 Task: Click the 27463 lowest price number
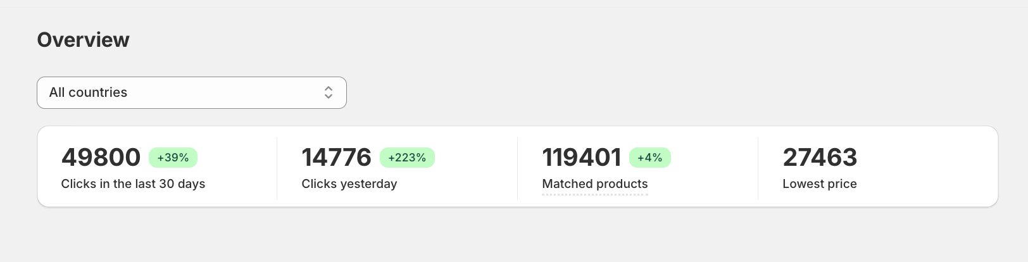820,158
